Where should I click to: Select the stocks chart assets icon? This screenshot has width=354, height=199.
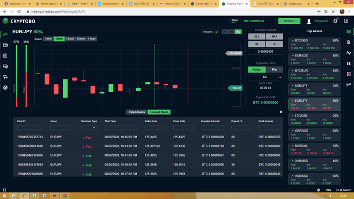(x=348, y=85)
